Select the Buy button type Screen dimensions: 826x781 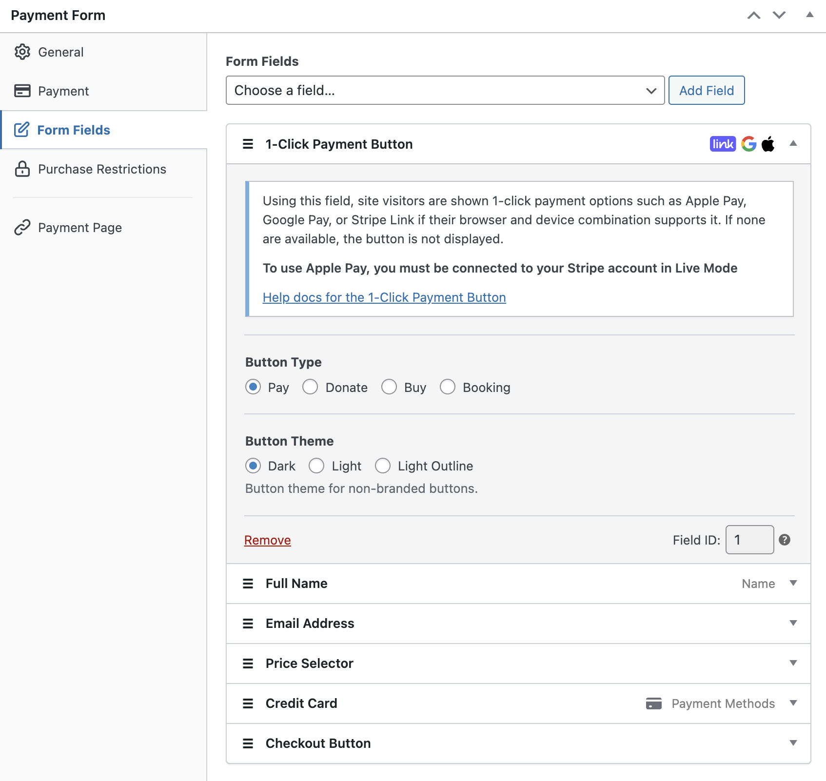pyautogui.click(x=389, y=387)
